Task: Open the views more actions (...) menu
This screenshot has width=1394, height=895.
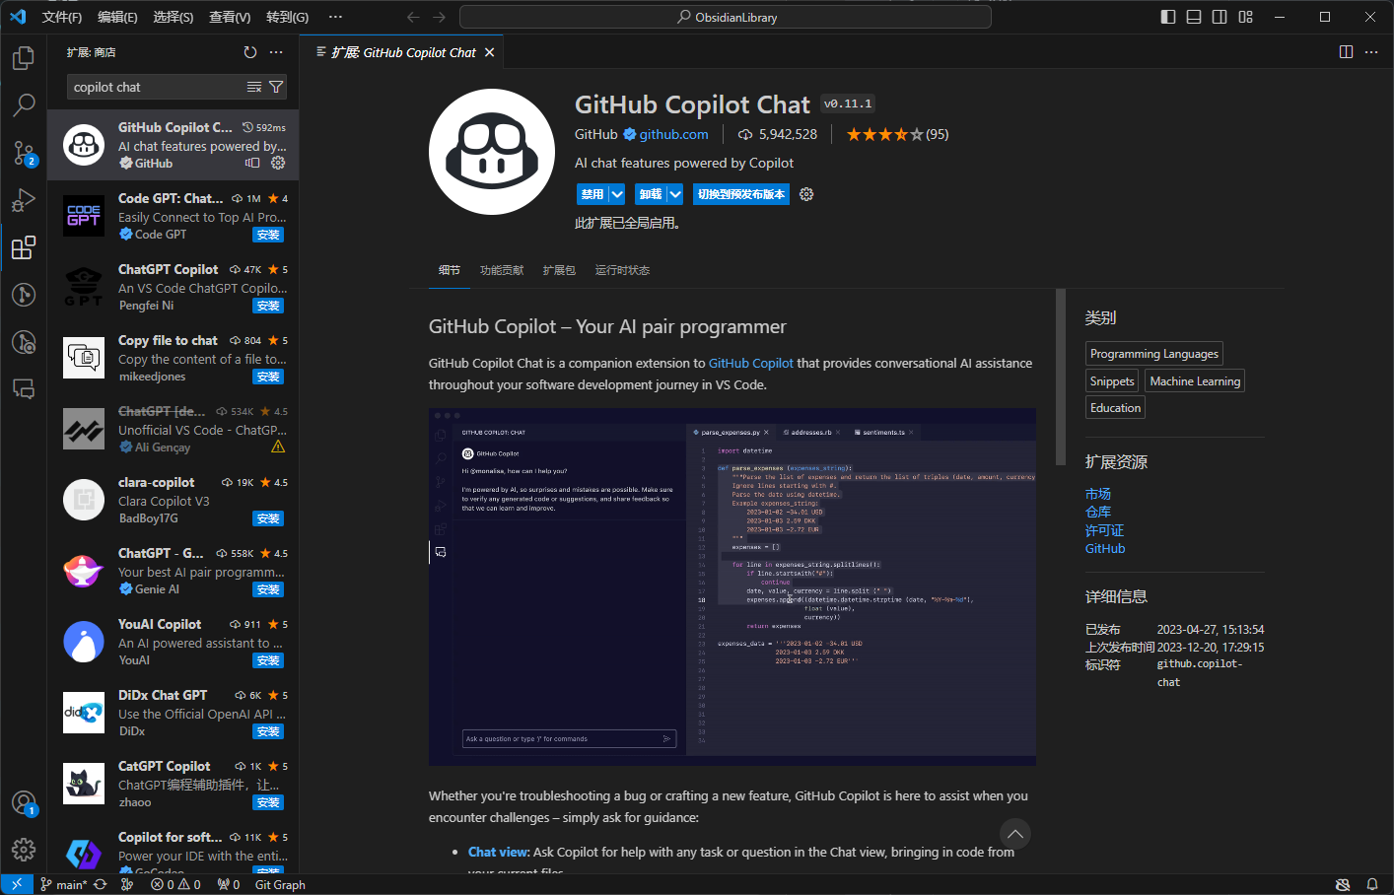Action: (x=277, y=51)
